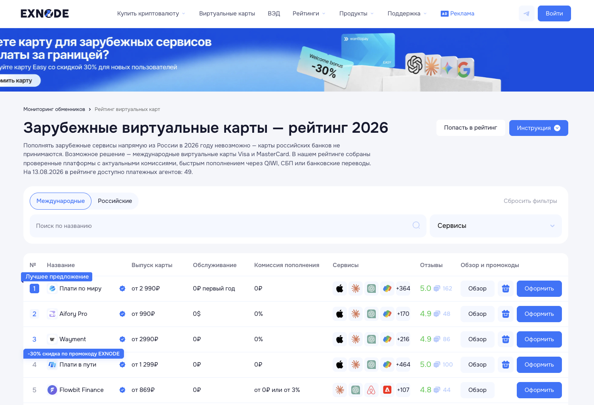The image size is (594, 405).
Task: Click Оформить for Плати по миру
Action: pyautogui.click(x=539, y=288)
